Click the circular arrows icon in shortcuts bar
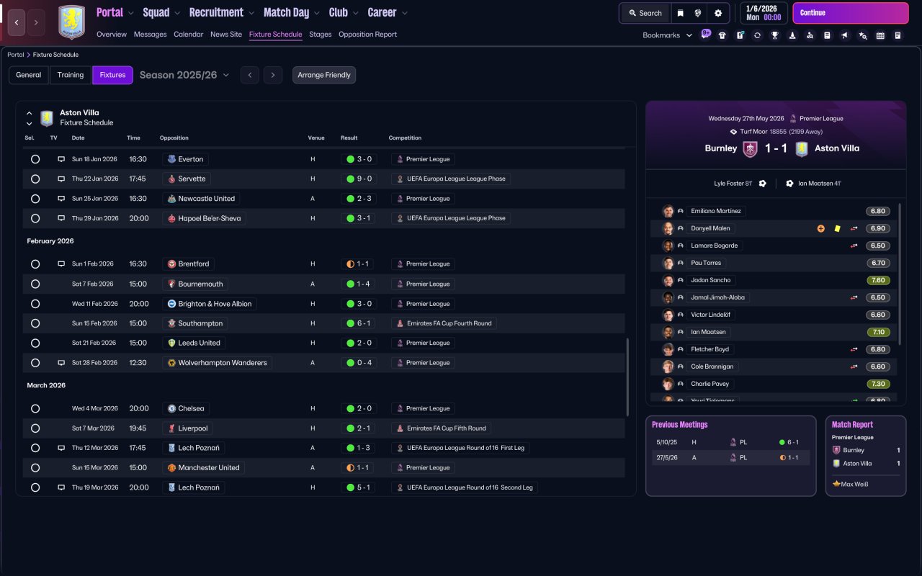922x576 pixels. coord(757,35)
